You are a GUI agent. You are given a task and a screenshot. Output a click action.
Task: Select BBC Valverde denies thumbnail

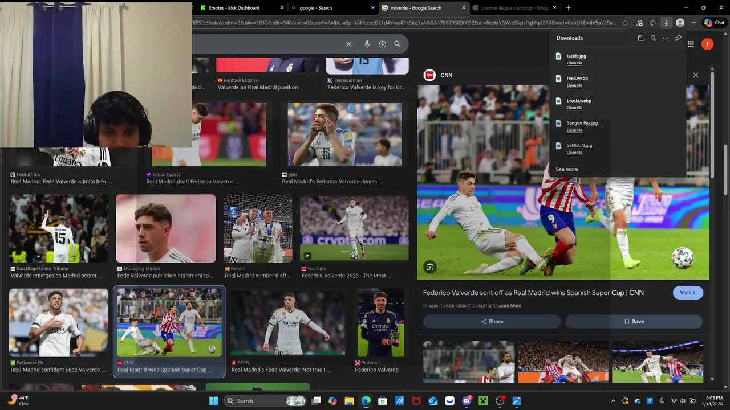click(x=345, y=134)
